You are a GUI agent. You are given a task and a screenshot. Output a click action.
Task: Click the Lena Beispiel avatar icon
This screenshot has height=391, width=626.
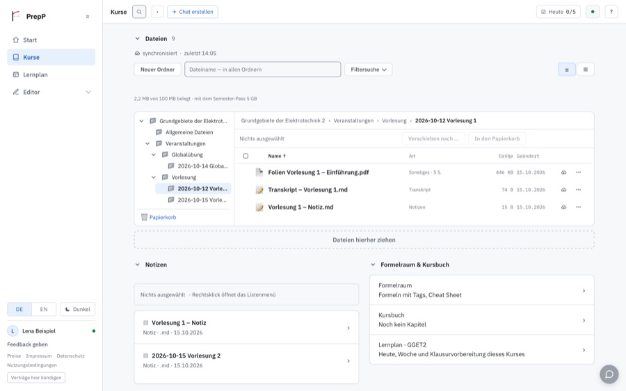(13, 331)
